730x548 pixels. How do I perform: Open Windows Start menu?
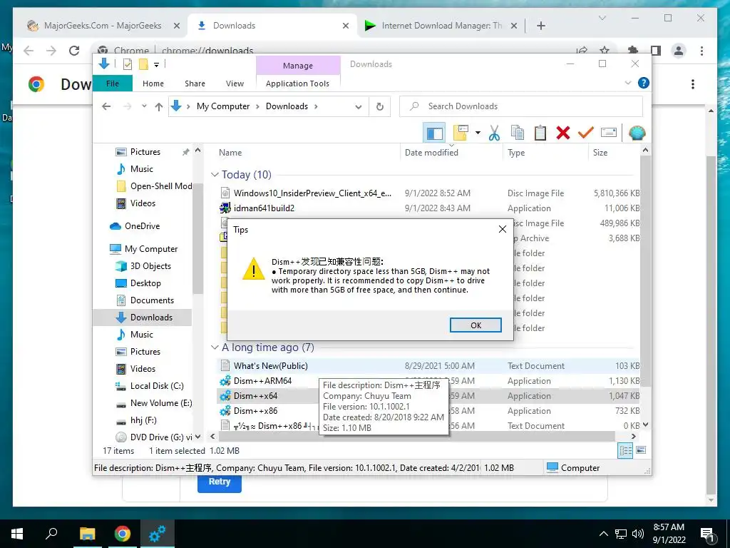click(x=17, y=534)
